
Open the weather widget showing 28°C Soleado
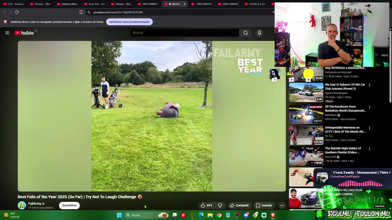click(12, 215)
